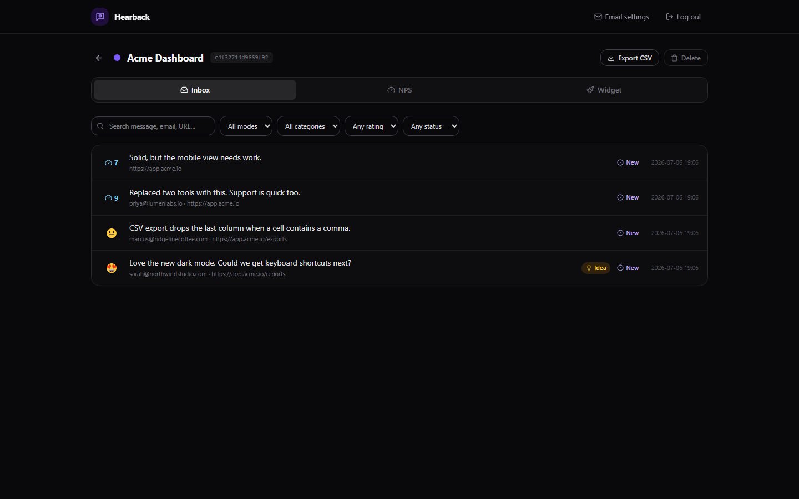Open the Any rating dropdown

pyautogui.click(x=371, y=126)
